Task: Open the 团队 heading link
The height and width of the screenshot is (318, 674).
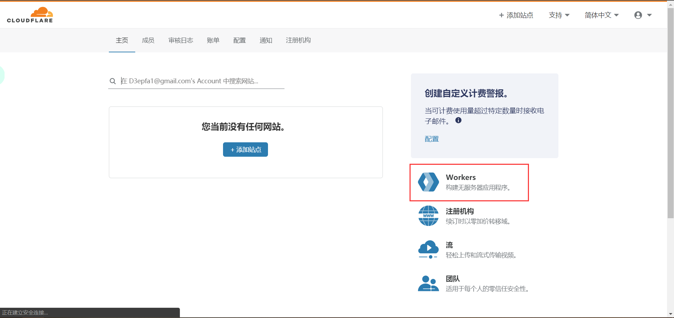Action: coord(453,279)
